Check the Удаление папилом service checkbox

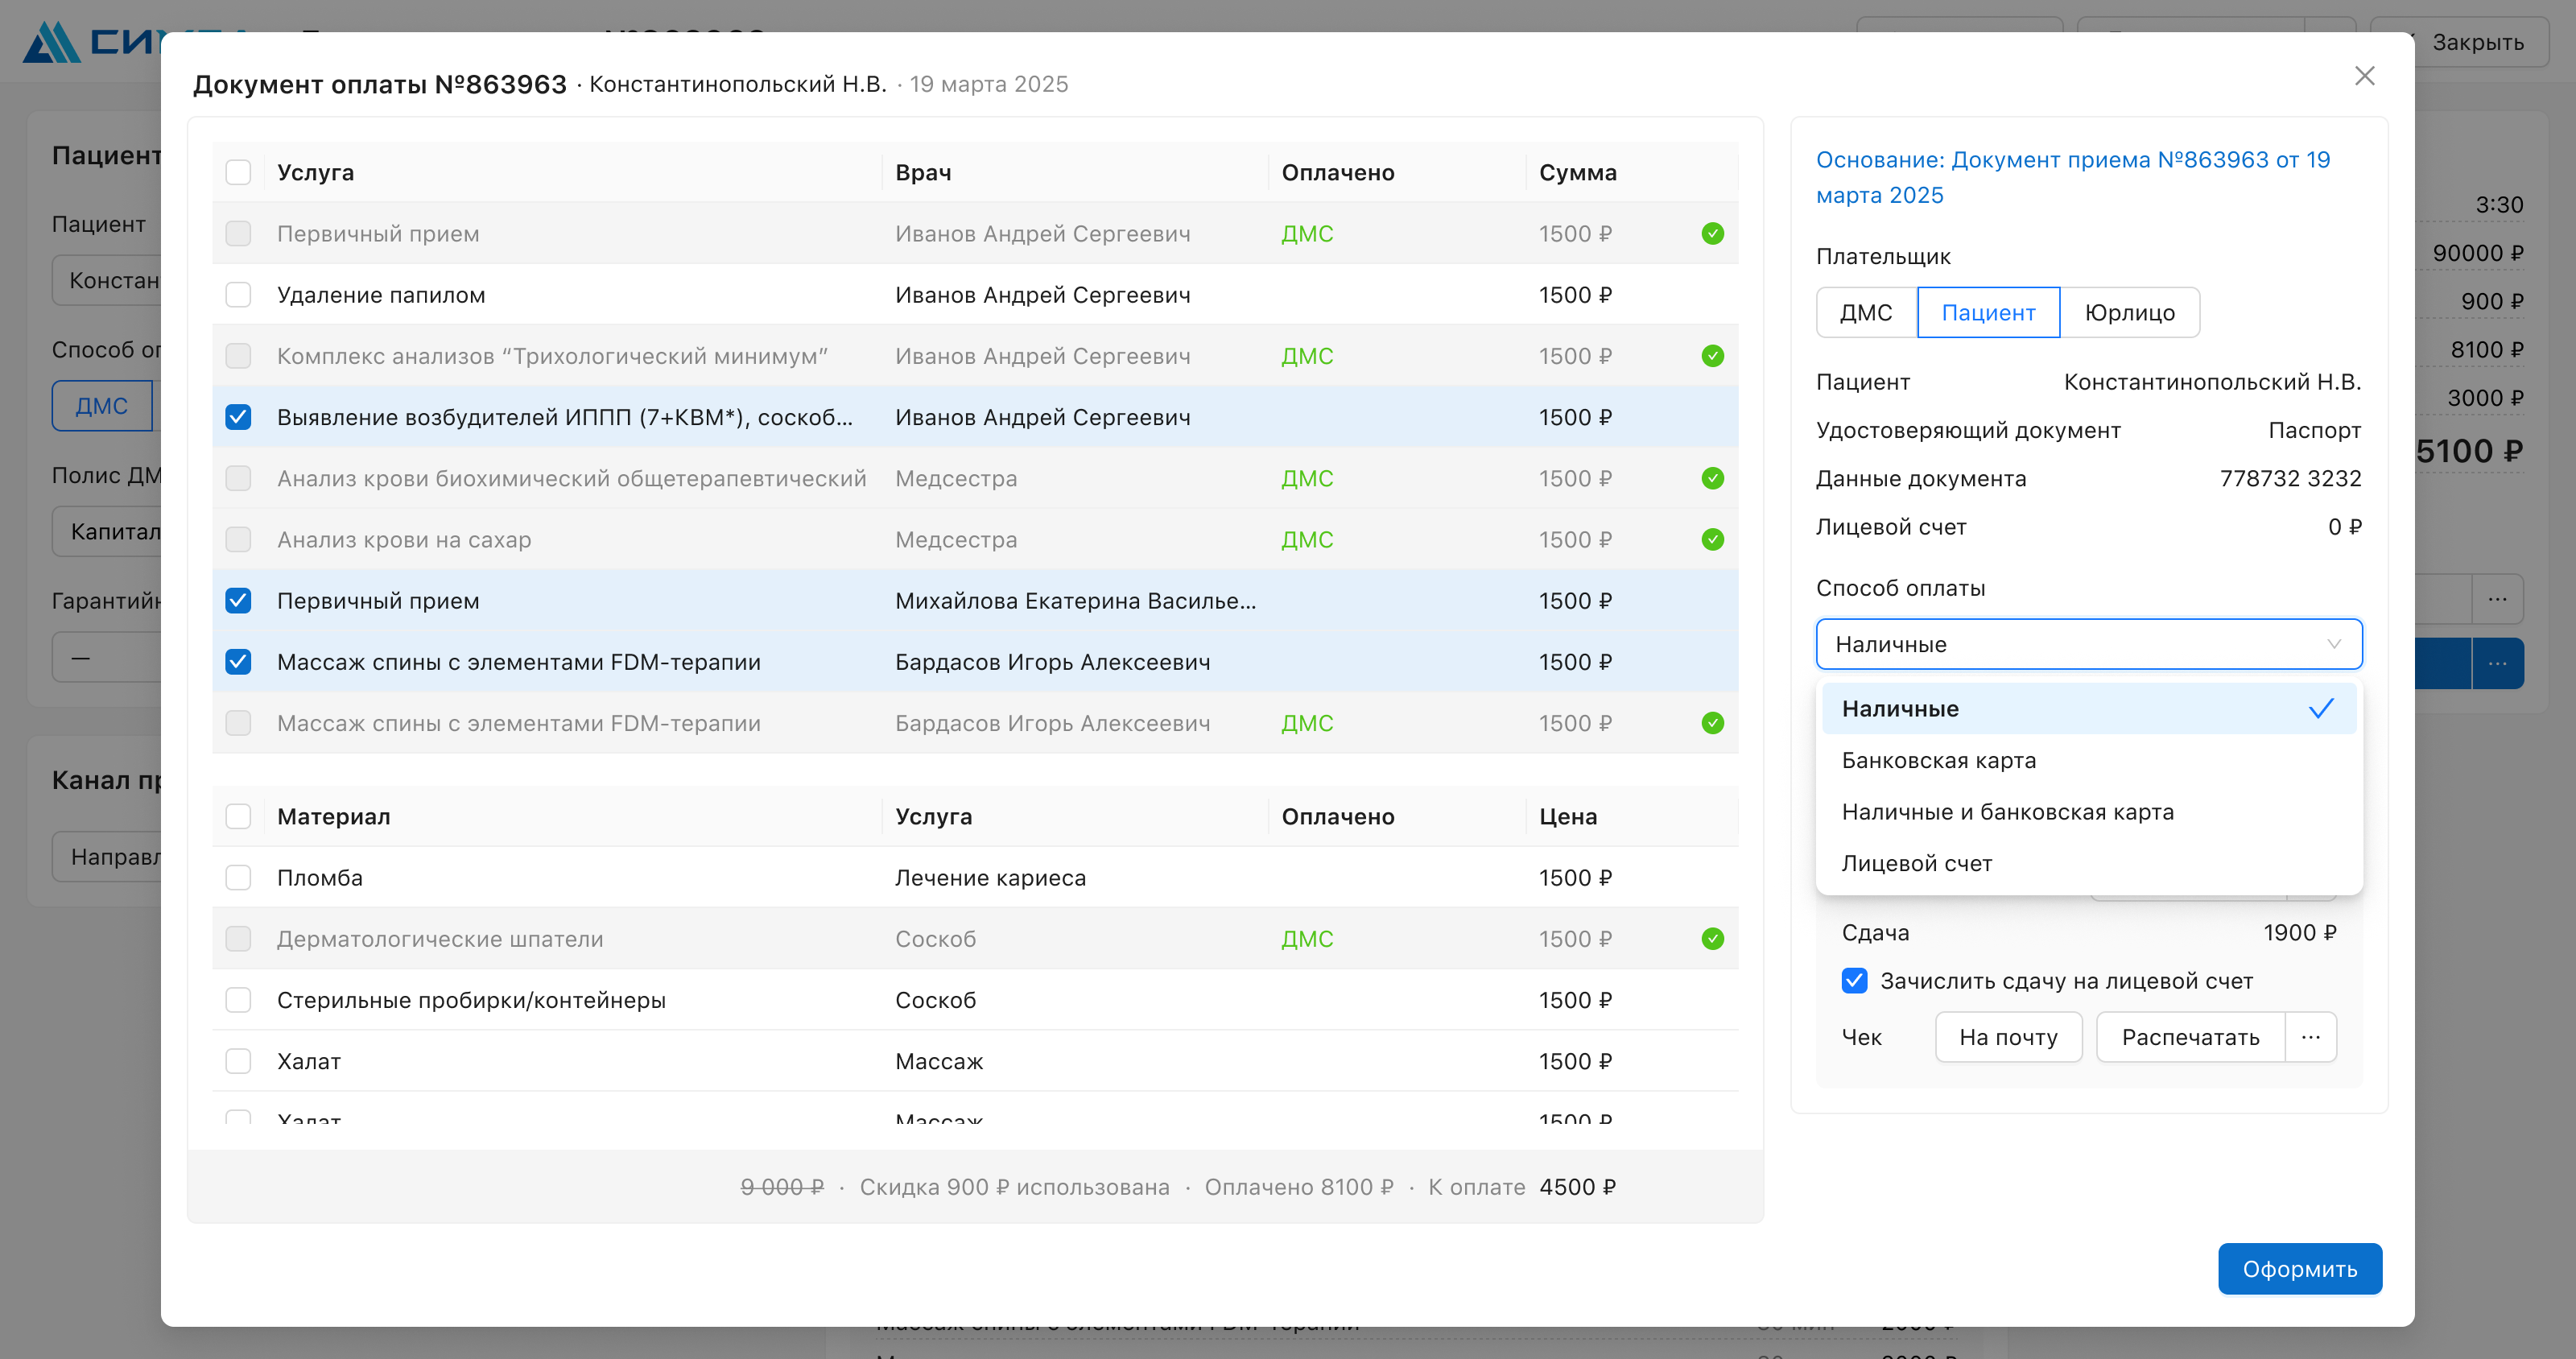(238, 295)
